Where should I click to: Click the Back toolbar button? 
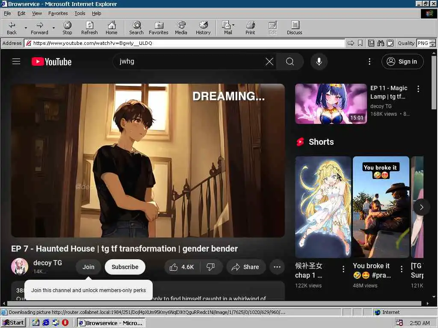tap(12, 28)
